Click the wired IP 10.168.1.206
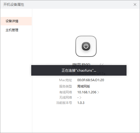 click(x=87, y=92)
